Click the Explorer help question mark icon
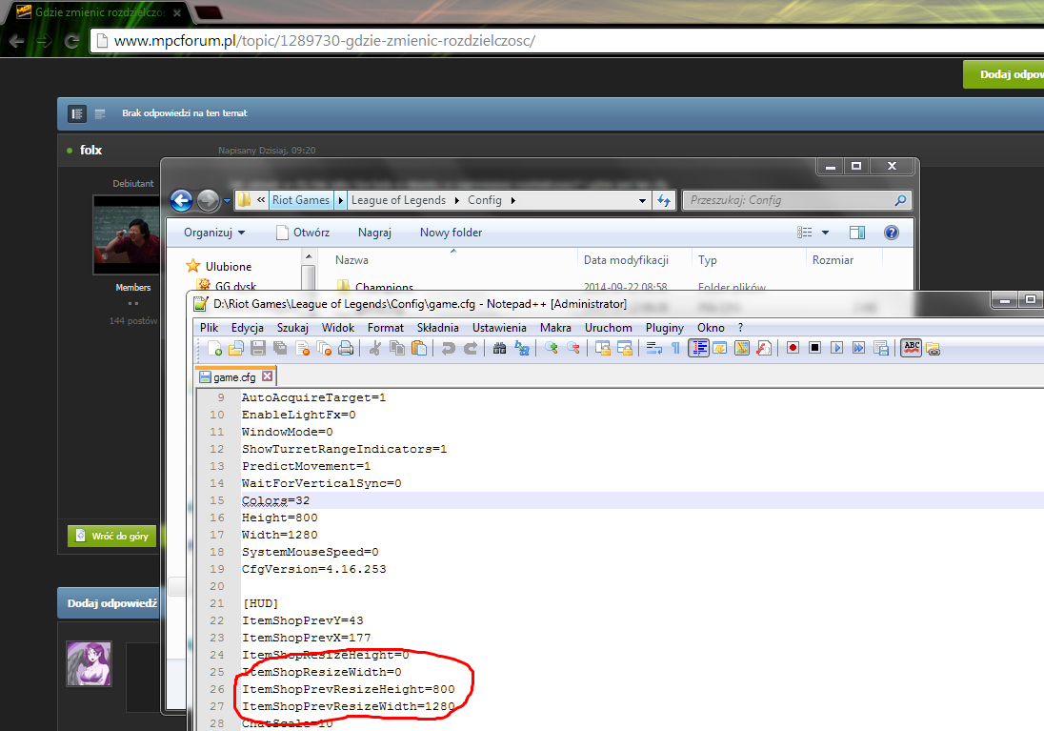 (891, 233)
